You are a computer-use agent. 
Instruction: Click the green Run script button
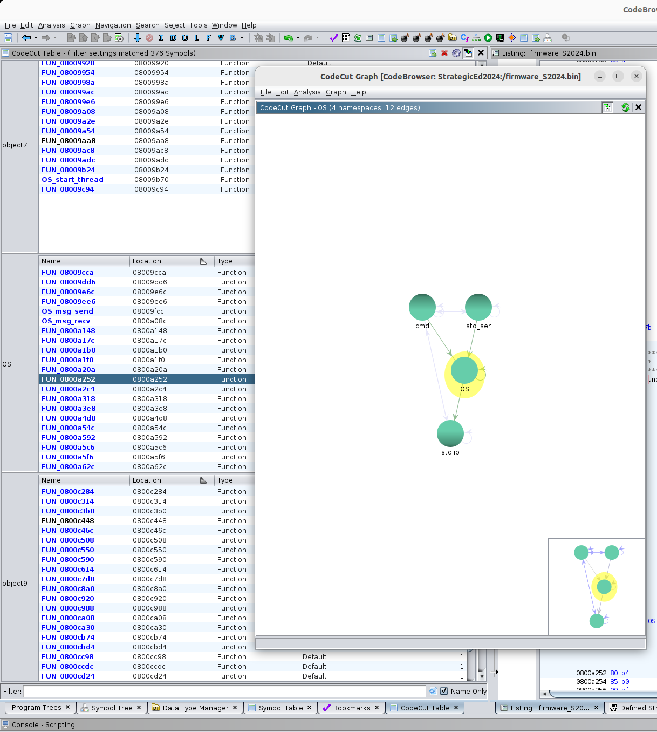(488, 38)
